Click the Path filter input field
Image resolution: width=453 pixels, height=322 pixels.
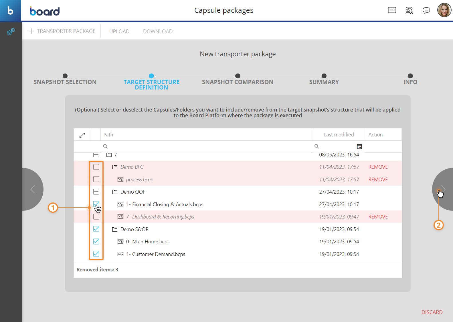tap(206, 146)
